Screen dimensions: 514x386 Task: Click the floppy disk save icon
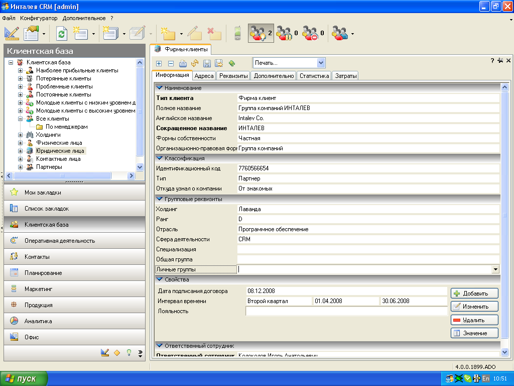(207, 63)
